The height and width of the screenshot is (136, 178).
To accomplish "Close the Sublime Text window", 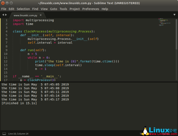I will click(3, 3).
